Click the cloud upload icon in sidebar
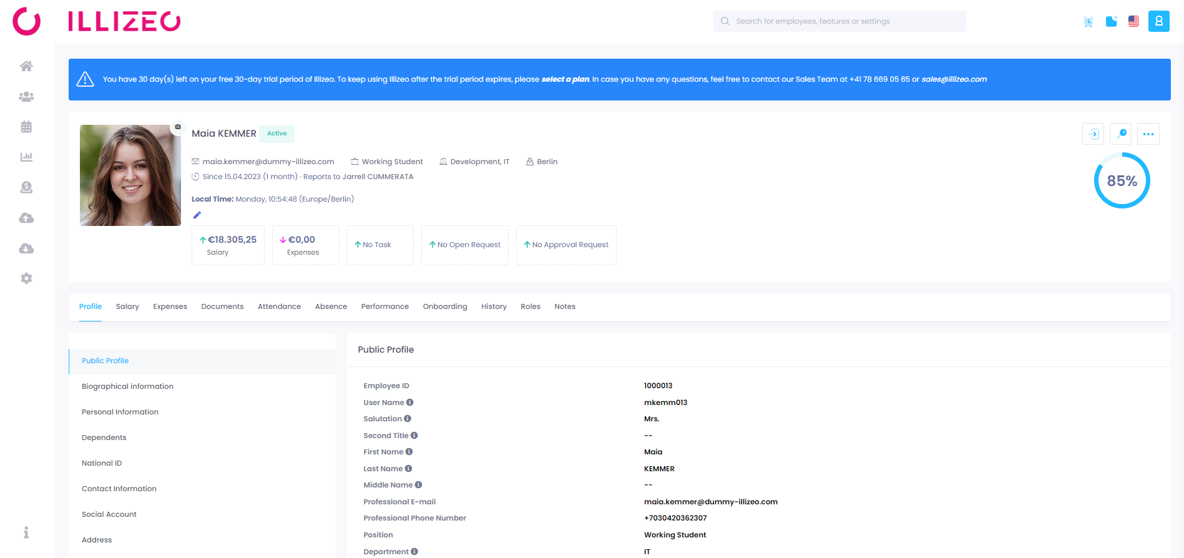This screenshot has width=1184, height=558. point(26,218)
